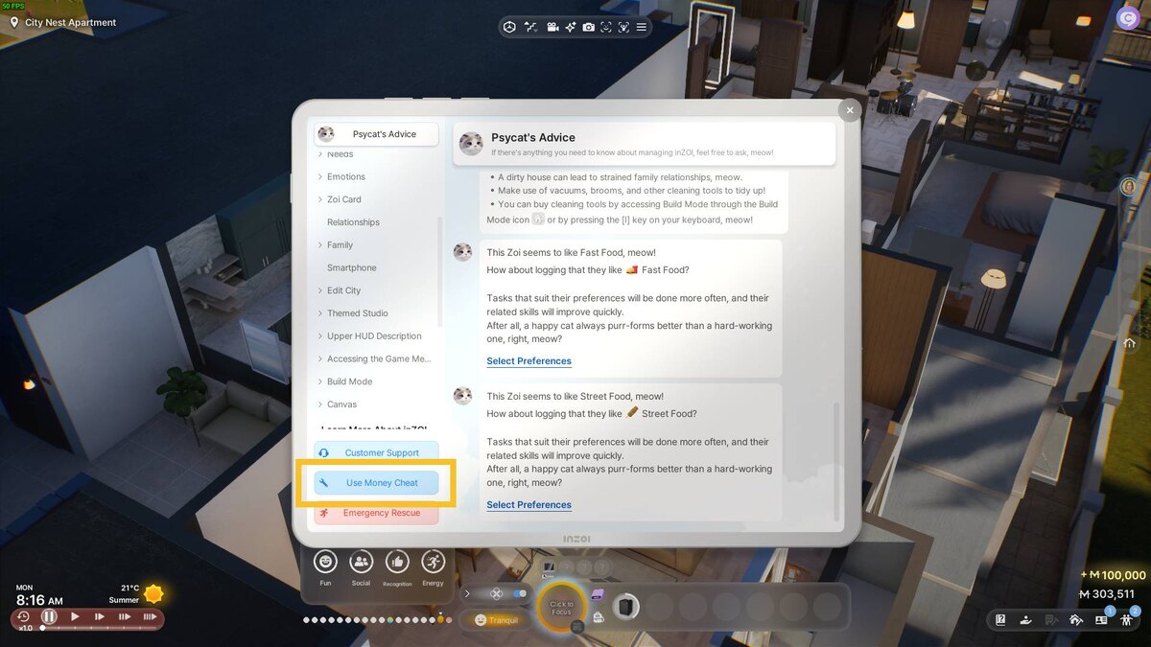Expand the Canvas topic
Screen dimensions: 1151x647
(319, 404)
